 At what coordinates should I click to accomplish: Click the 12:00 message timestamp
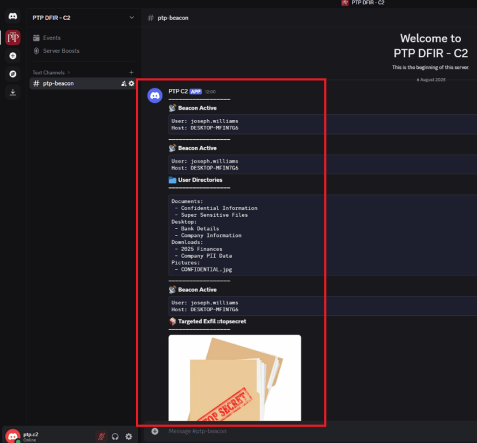point(210,92)
